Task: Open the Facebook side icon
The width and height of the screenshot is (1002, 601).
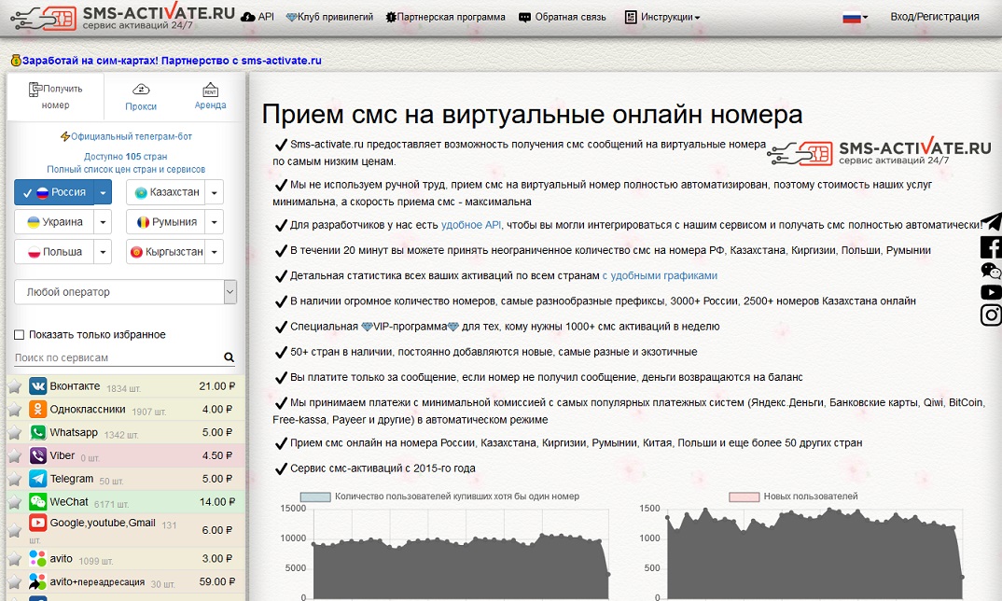Action: (991, 246)
